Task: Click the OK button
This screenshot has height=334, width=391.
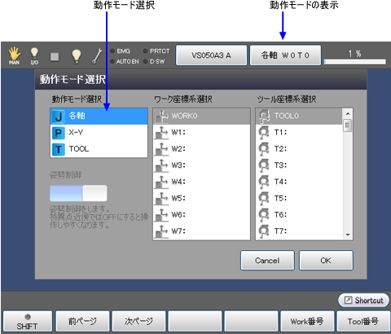Action: [x=326, y=261]
